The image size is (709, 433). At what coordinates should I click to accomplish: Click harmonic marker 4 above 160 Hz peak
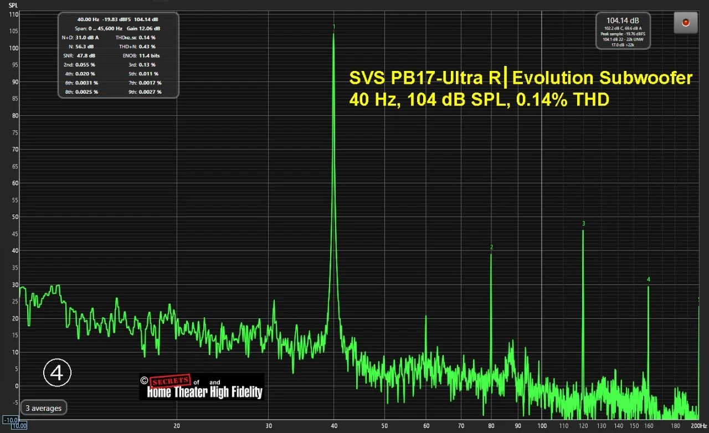(648, 279)
